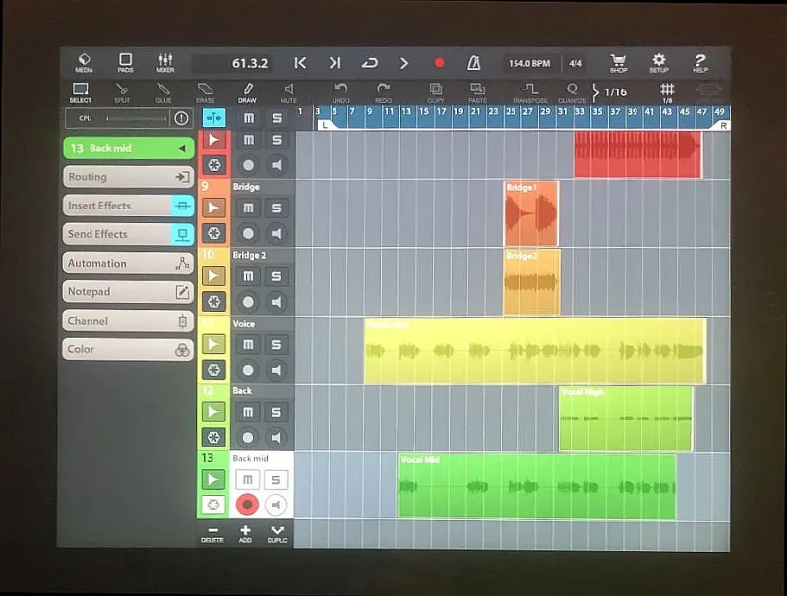Disable record arm on Back mid track
The width and height of the screenshot is (787, 596).
[248, 506]
